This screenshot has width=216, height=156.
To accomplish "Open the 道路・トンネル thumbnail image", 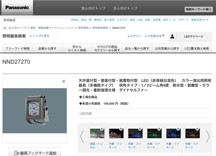I will (97, 133).
